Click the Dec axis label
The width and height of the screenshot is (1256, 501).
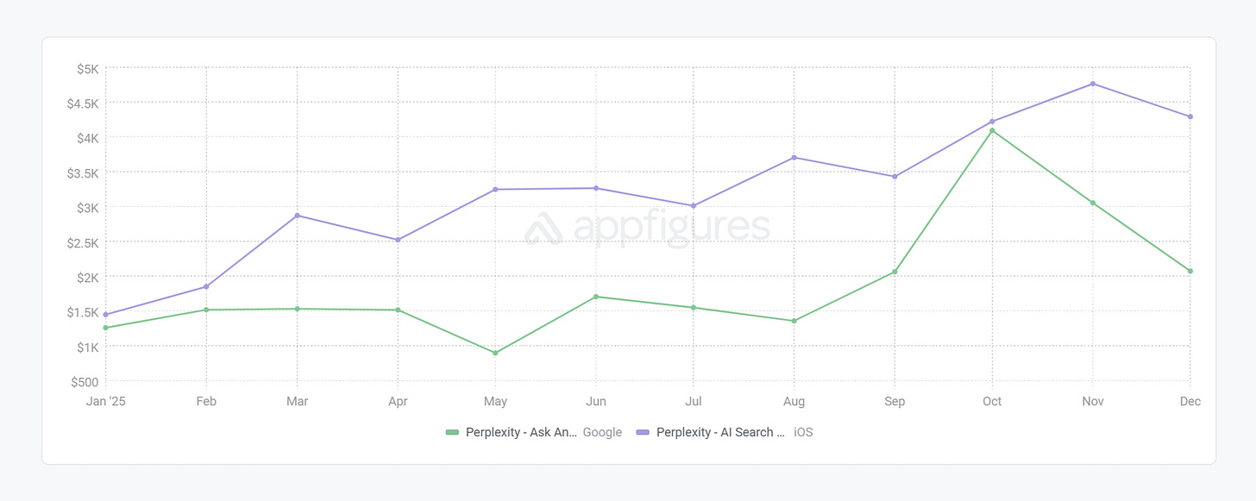click(1190, 402)
